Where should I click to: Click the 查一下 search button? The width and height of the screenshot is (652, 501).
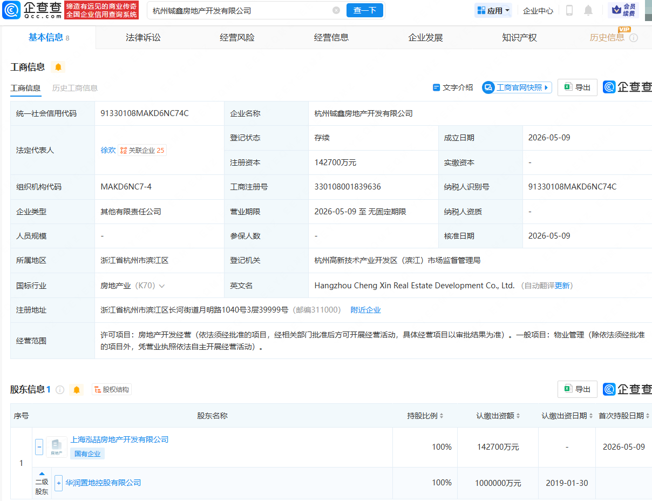365,10
